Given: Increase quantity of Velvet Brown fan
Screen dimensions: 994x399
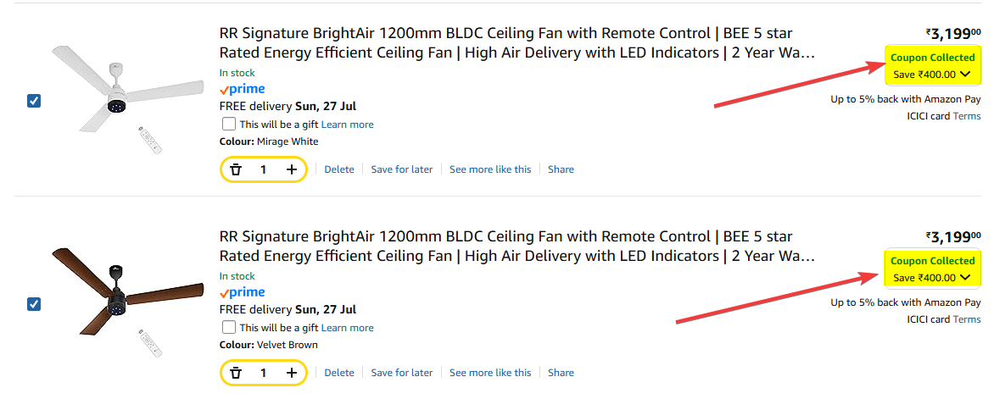Looking at the screenshot, I should tap(291, 373).
